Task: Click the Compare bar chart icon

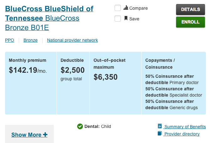Action: coord(126,8)
